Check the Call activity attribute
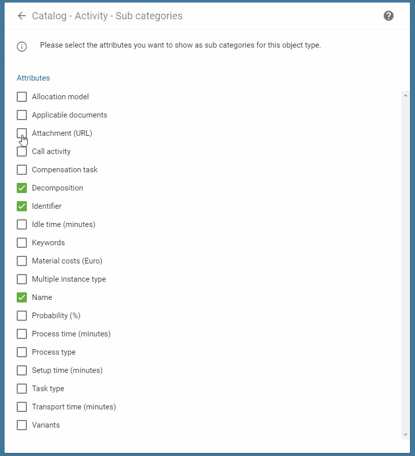Screen dimensions: 415x456 click(22, 151)
